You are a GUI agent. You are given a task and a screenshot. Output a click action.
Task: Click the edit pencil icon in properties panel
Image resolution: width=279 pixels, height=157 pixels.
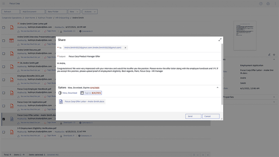[269, 55]
